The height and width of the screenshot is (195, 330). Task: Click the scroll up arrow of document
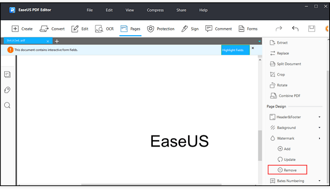click(x=260, y=60)
